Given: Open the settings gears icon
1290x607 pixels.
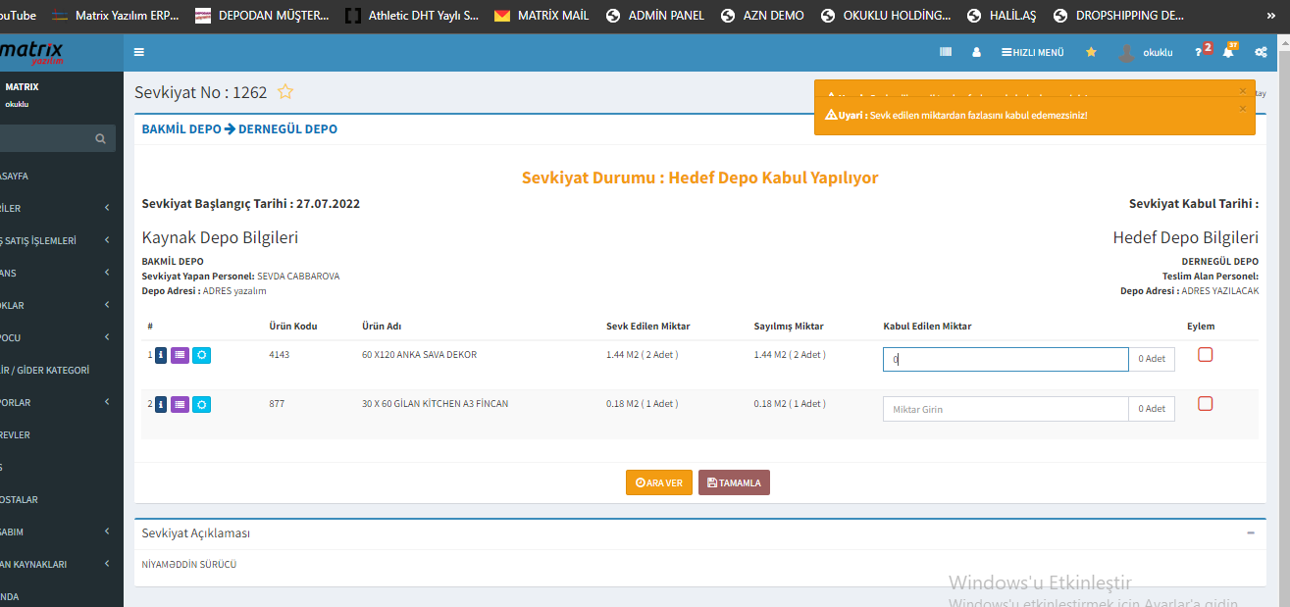Looking at the screenshot, I should click(x=1261, y=52).
